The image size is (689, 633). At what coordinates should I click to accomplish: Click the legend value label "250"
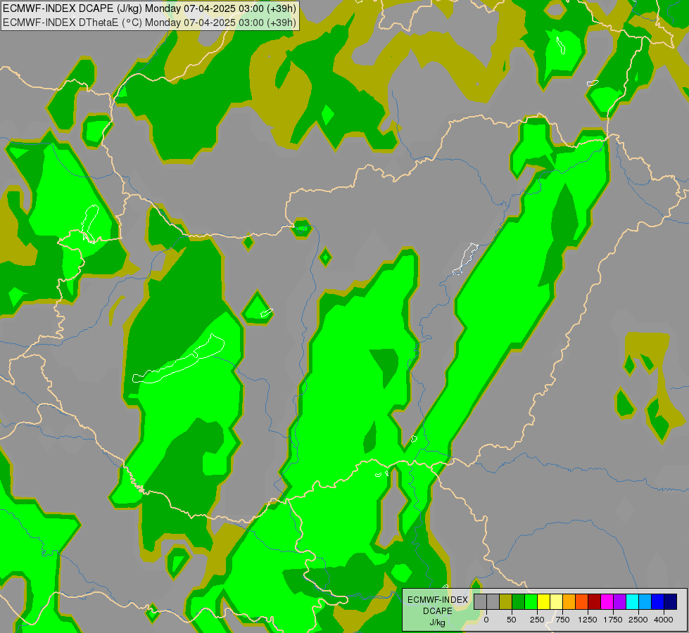click(x=537, y=620)
